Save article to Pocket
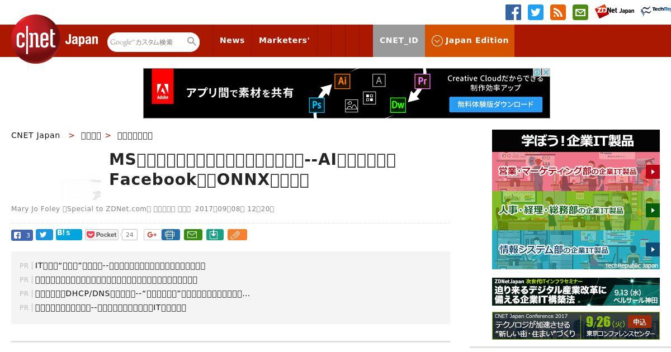Screen dimensions: 671x352 102,235
